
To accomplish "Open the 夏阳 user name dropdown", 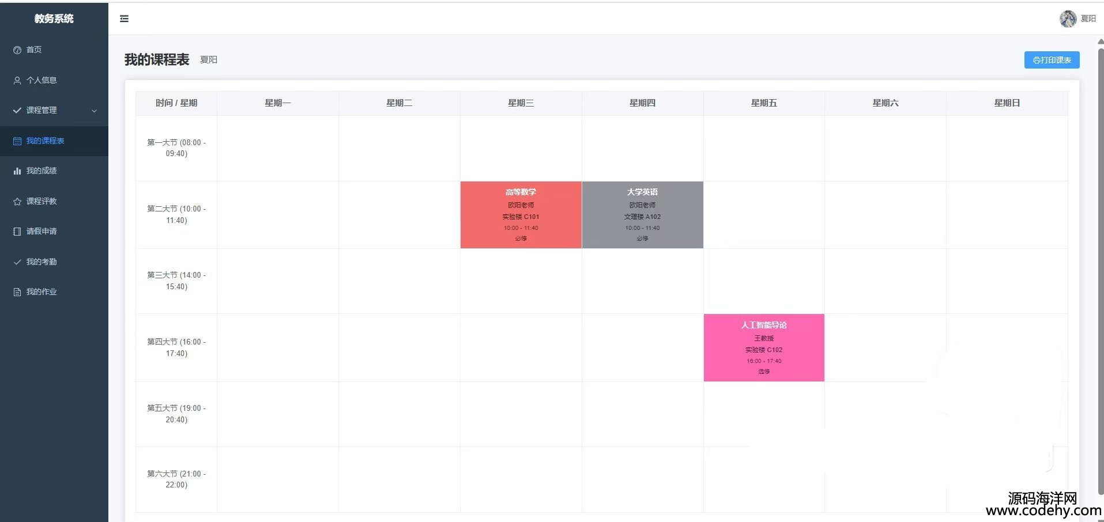I will pos(1088,19).
